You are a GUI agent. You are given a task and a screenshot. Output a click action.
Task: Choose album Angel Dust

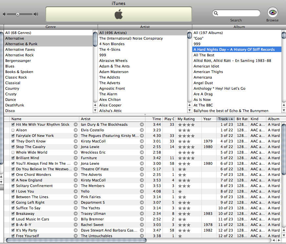coord(237,83)
